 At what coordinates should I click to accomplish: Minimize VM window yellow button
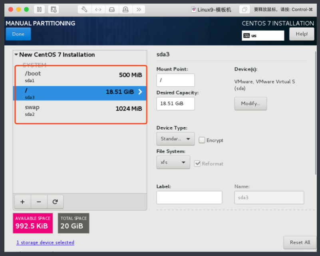point(18,9)
